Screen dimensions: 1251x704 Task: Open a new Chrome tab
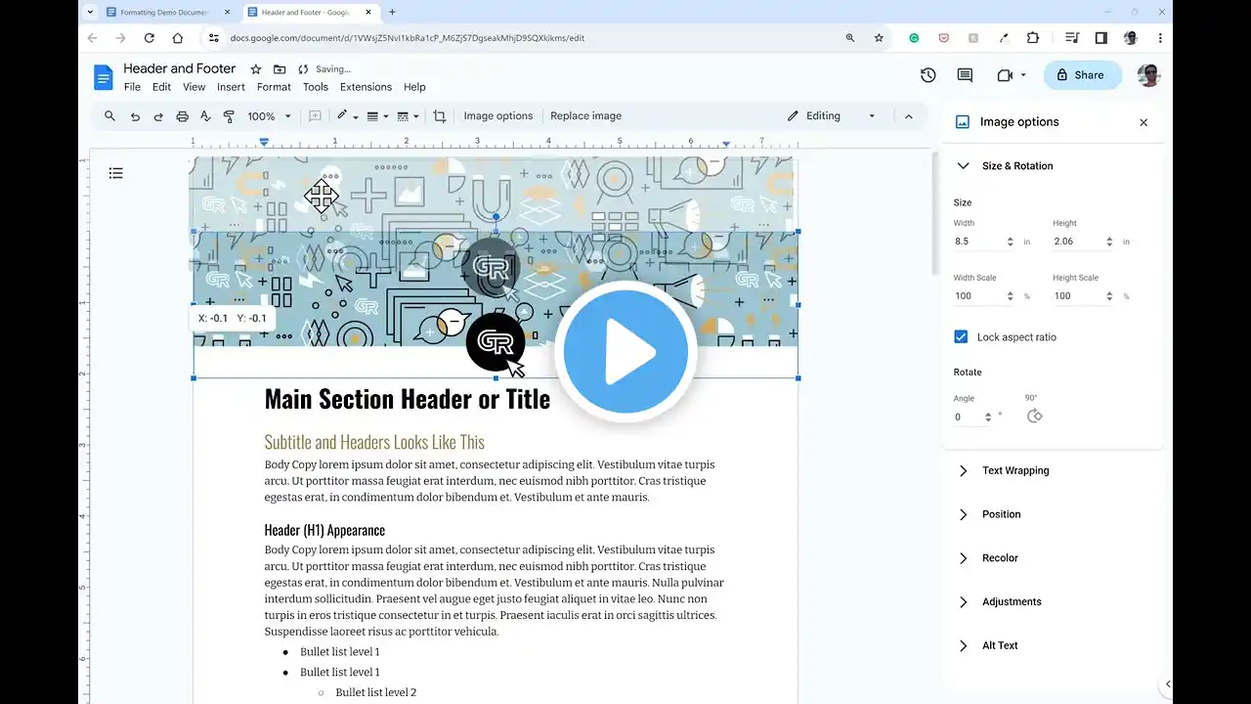click(x=392, y=12)
